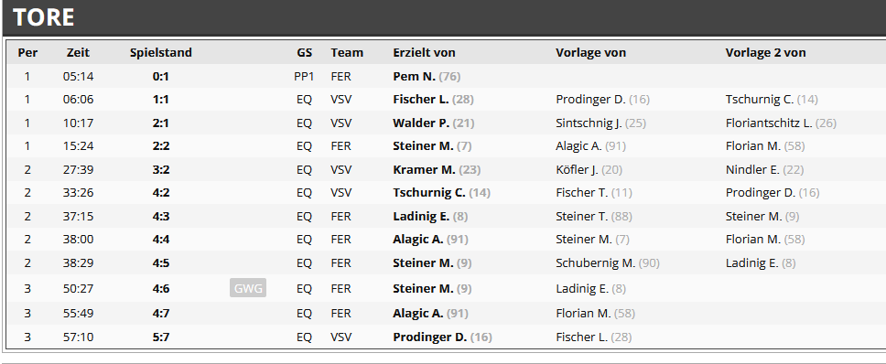Click assist Sintschnig J. (25)
886x364 pixels.
click(600, 123)
